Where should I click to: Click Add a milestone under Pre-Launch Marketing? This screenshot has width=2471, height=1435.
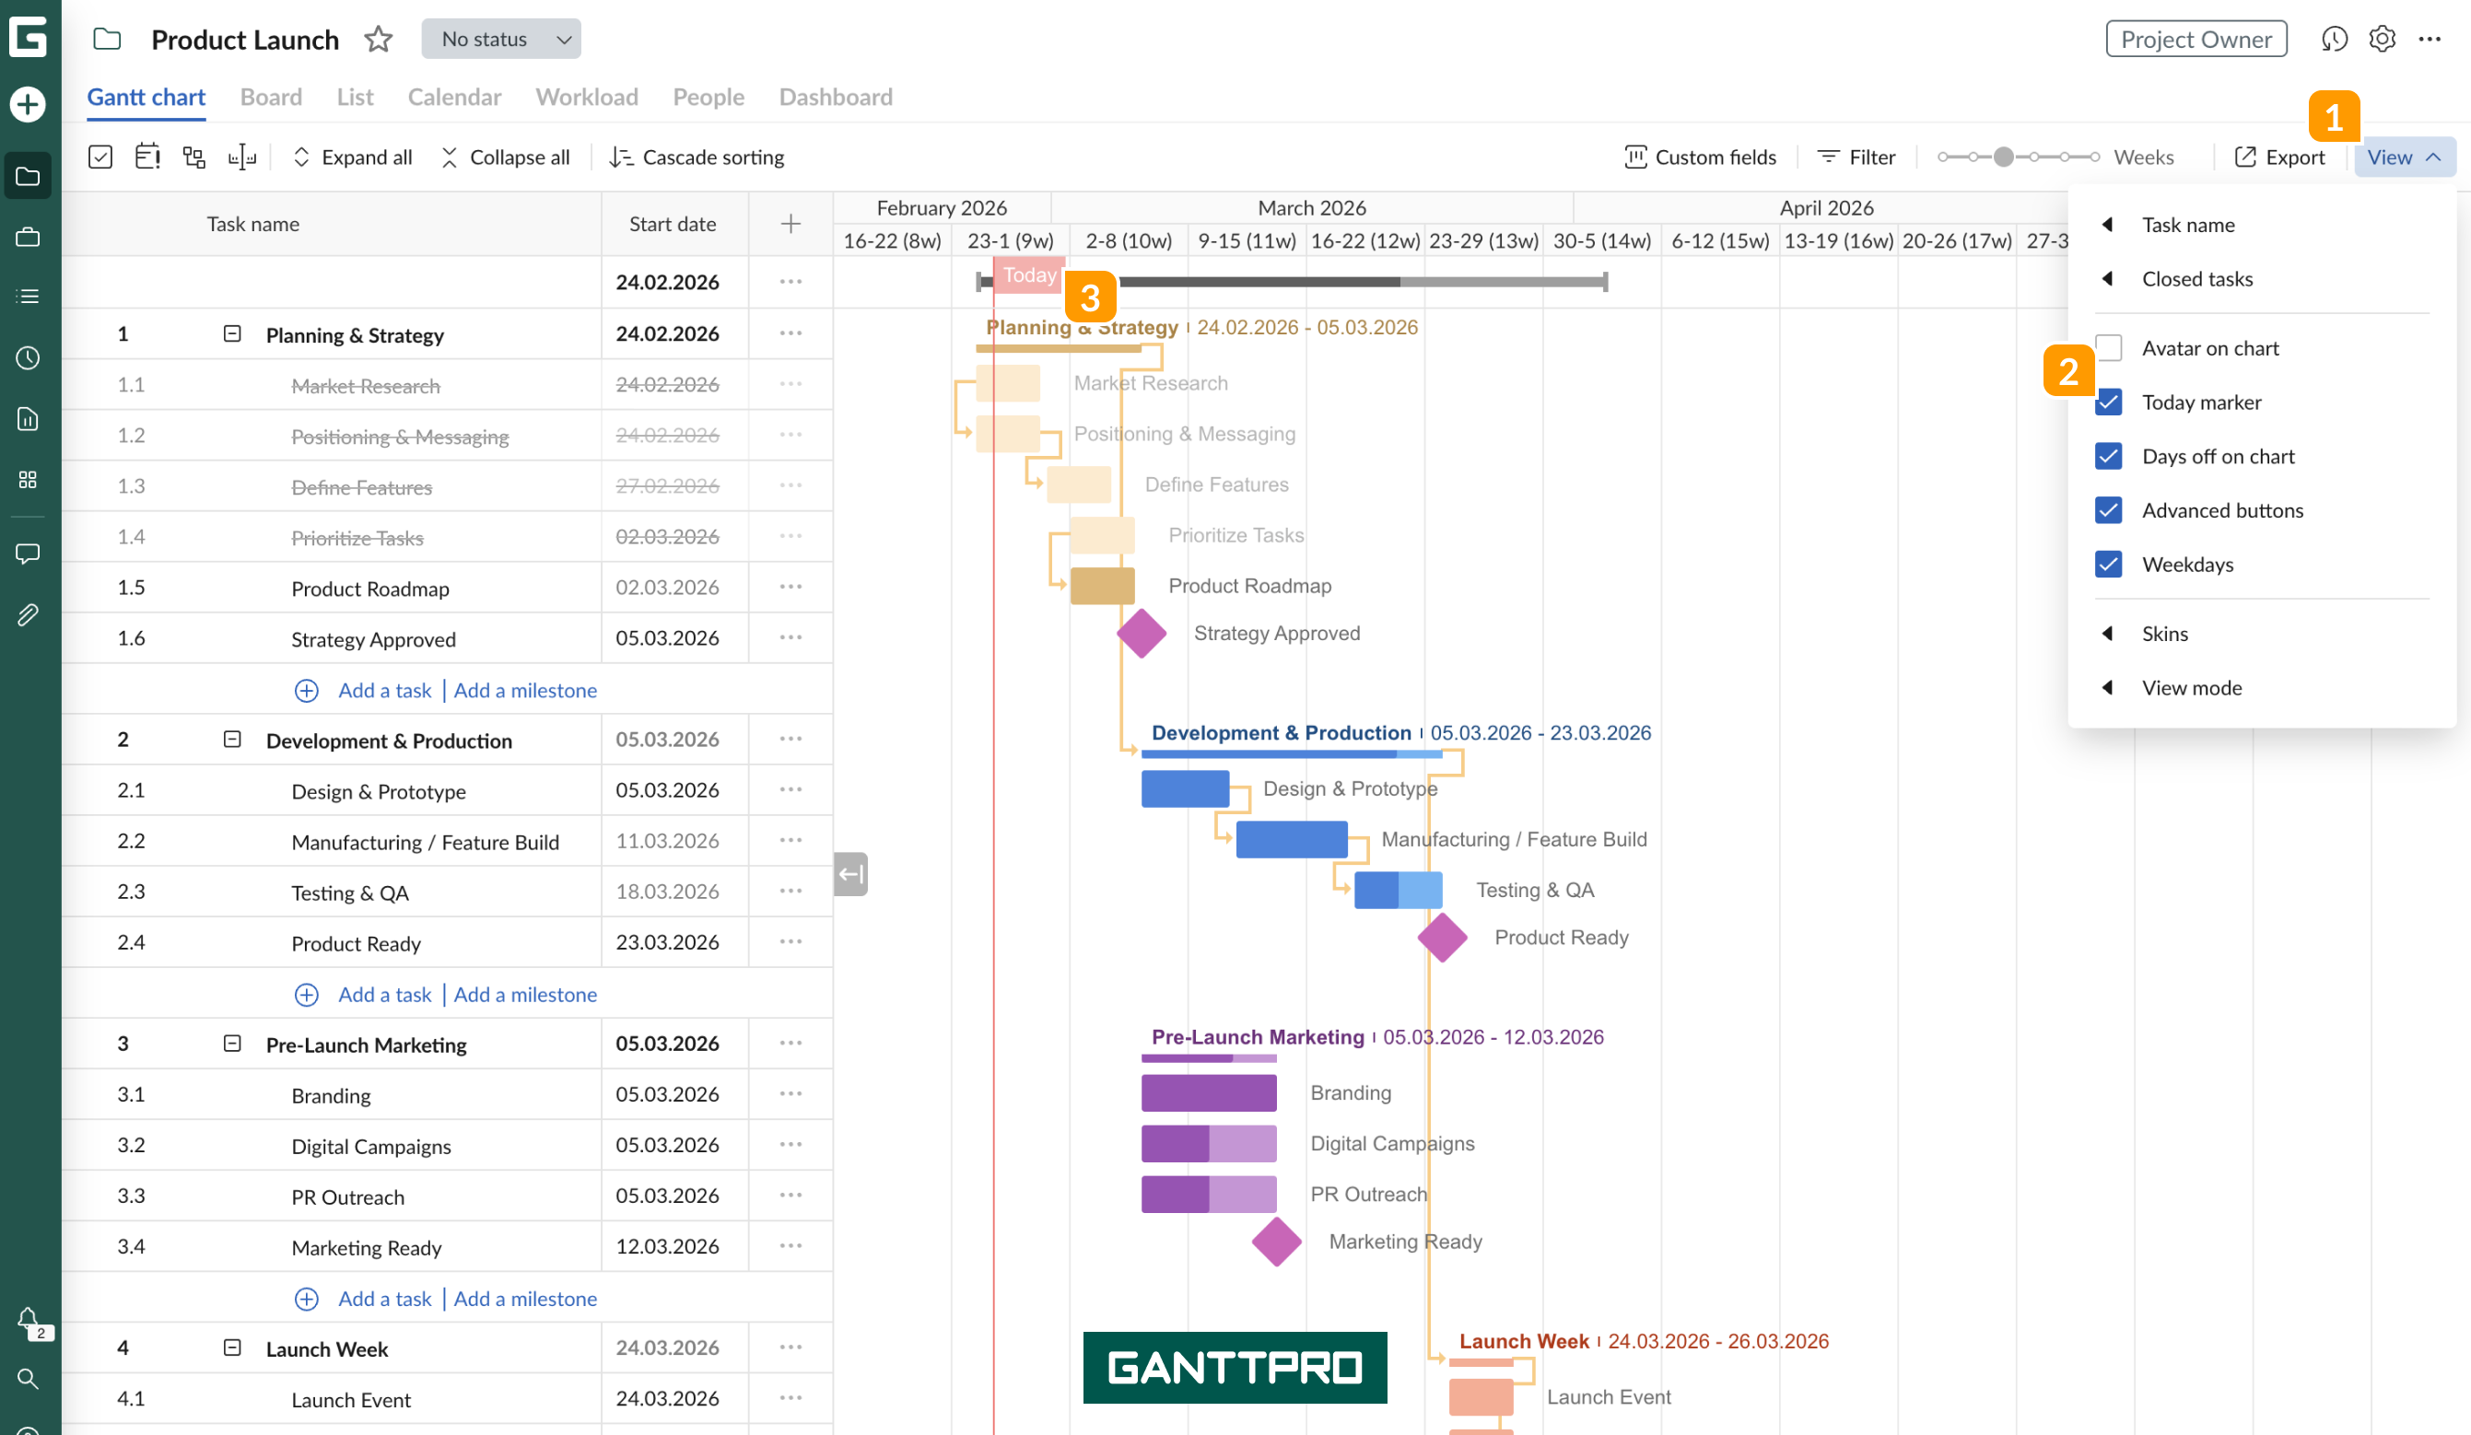coord(525,1298)
